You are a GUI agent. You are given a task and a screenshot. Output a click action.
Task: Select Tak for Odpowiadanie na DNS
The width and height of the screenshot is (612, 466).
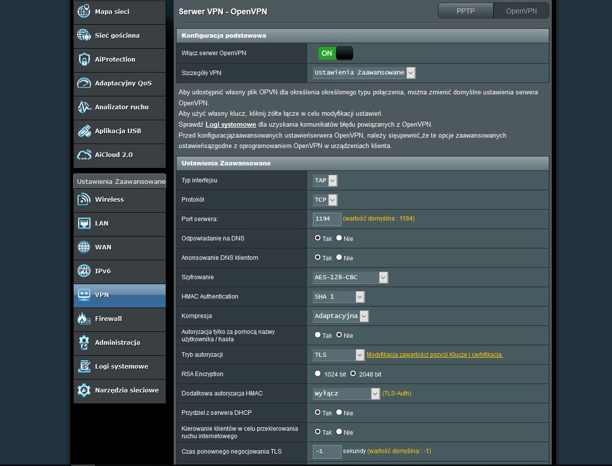coord(317,238)
